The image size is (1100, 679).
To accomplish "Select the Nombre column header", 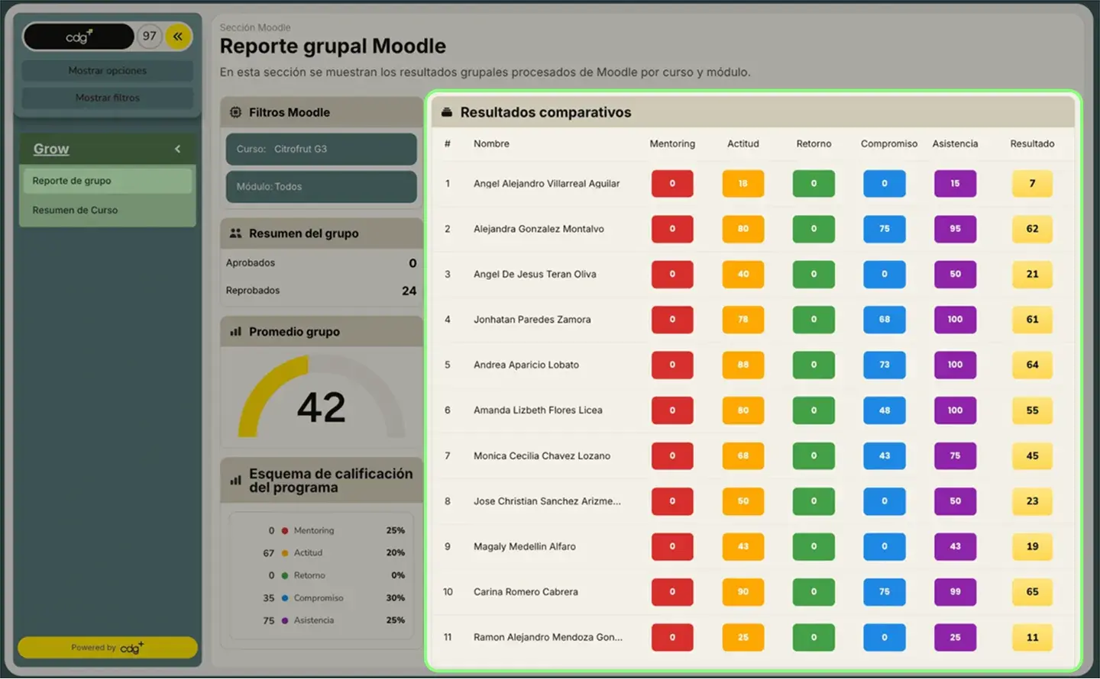I will click(x=491, y=143).
